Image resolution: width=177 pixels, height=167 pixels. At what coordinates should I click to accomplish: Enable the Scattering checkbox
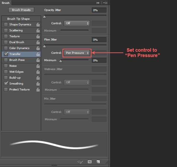tap(6, 30)
